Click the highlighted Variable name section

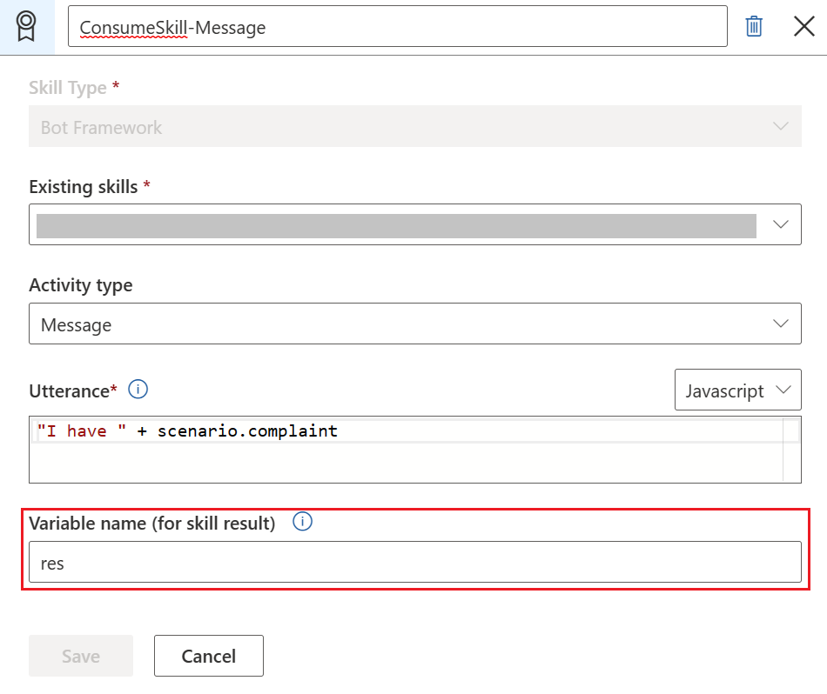[x=415, y=545]
